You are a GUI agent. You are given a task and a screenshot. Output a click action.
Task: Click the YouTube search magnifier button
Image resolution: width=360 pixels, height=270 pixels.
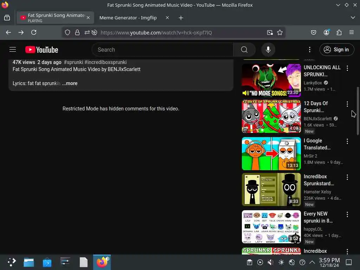pyautogui.click(x=244, y=50)
